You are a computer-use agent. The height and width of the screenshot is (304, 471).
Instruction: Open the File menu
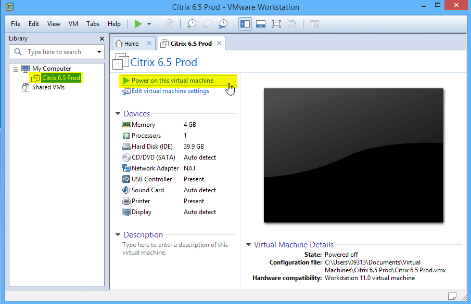tap(16, 24)
